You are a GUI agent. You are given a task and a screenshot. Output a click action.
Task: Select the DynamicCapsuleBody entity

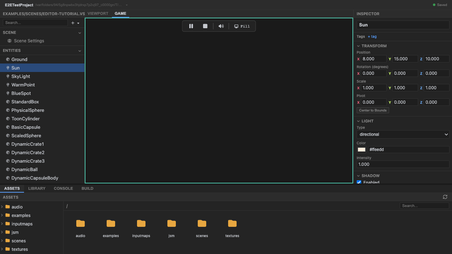[x=42, y=178]
